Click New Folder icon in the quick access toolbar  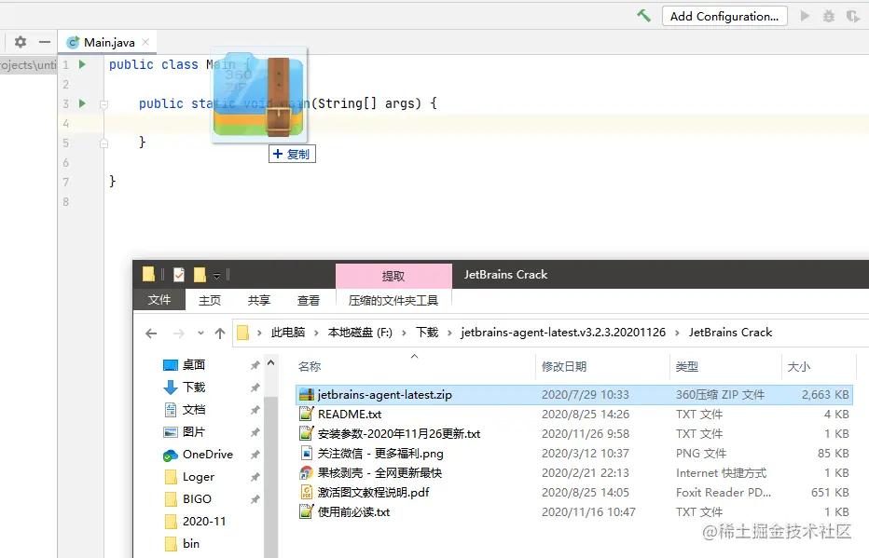[x=200, y=275]
